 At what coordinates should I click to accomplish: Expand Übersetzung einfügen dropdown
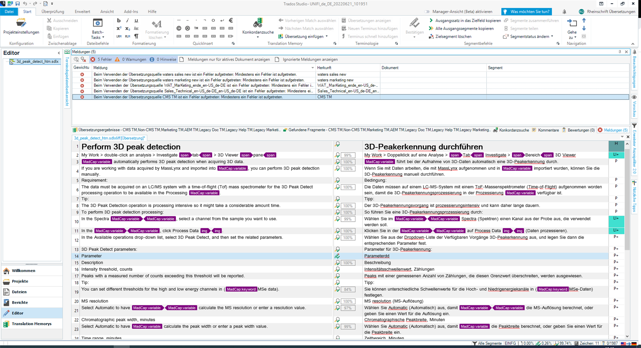pos(327,36)
